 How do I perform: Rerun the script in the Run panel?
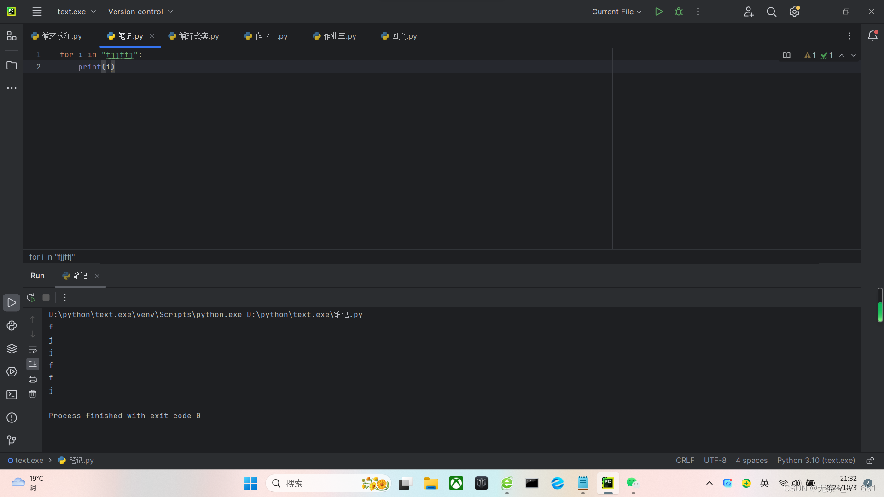(31, 298)
